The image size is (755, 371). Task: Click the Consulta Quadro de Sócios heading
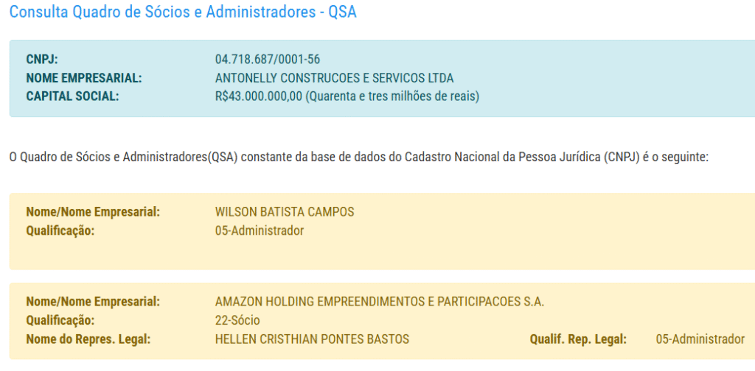click(183, 13)
